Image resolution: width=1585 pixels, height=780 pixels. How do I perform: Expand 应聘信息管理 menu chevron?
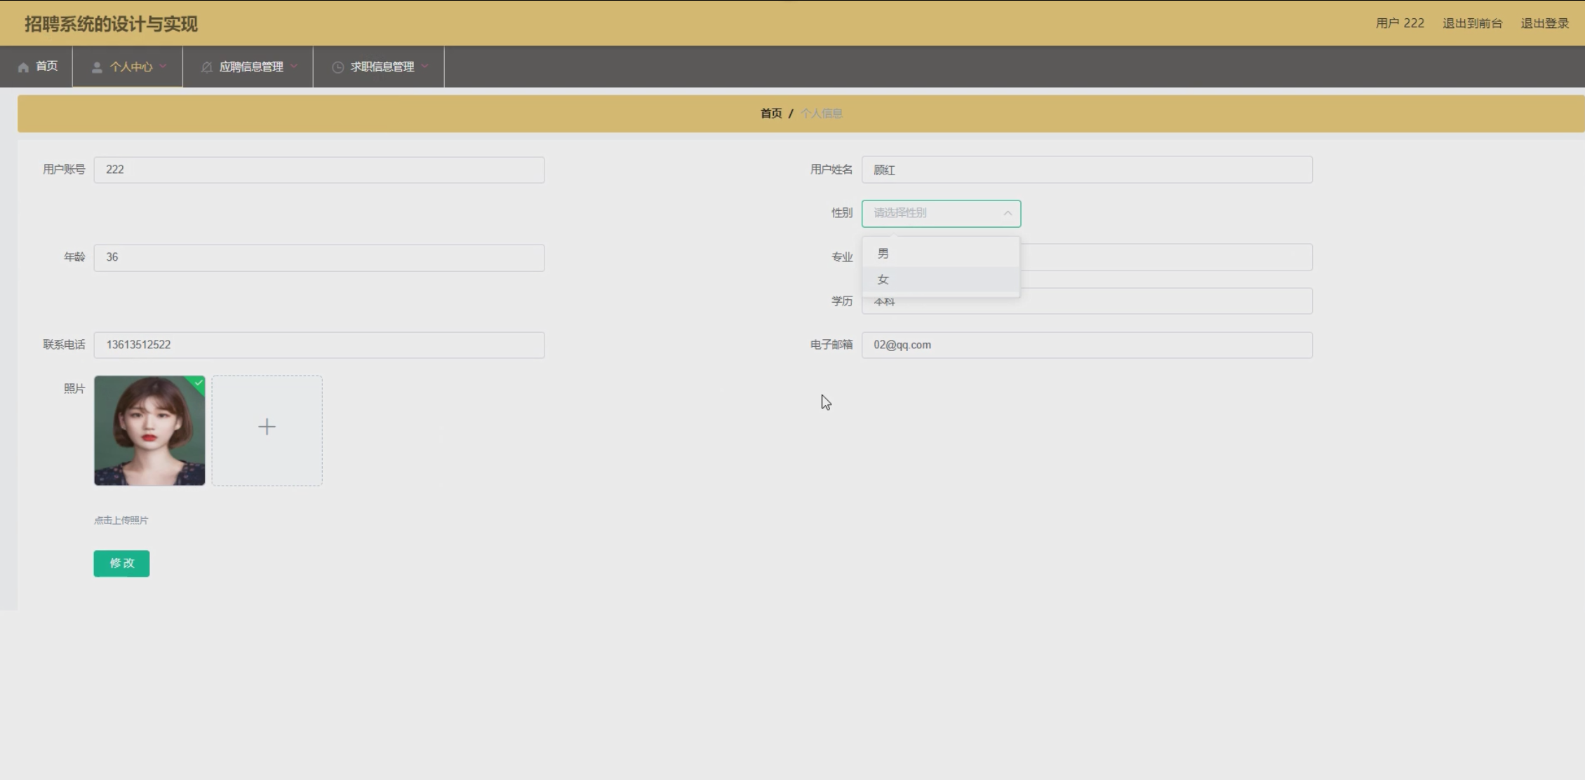click(294, 66)
